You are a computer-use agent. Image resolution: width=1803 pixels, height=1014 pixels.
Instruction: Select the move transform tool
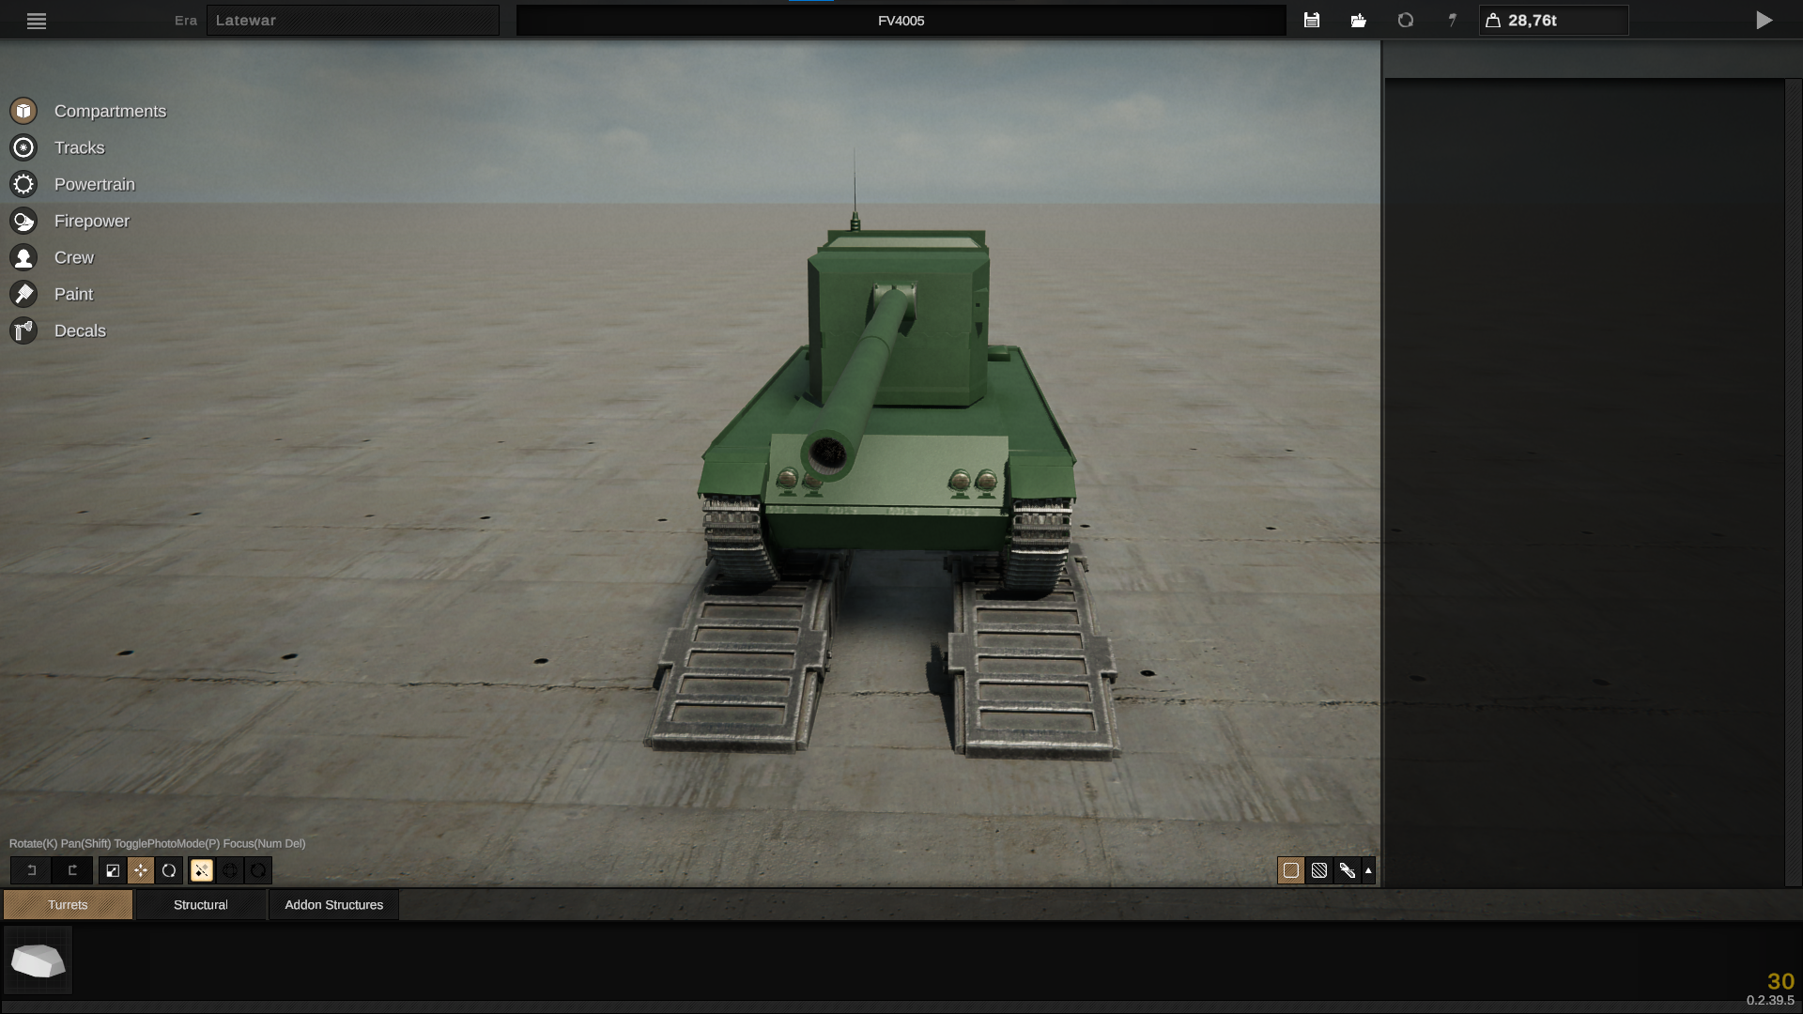tap(141, 870)
